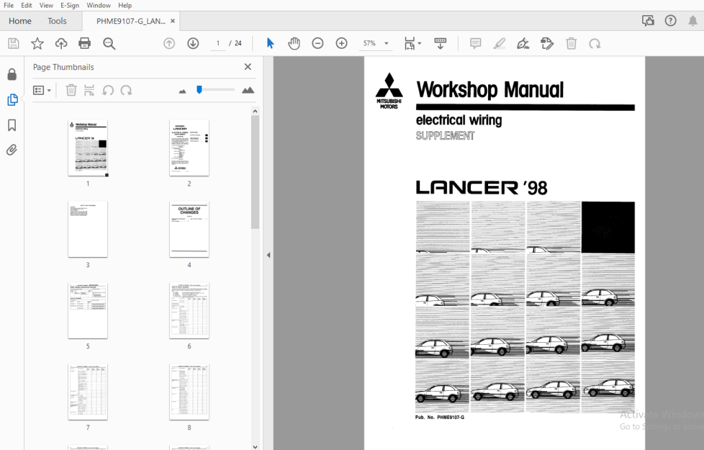Open the attachments paperclip panel
This screenshot has height=450, width=704.
(x=12, y=150)
